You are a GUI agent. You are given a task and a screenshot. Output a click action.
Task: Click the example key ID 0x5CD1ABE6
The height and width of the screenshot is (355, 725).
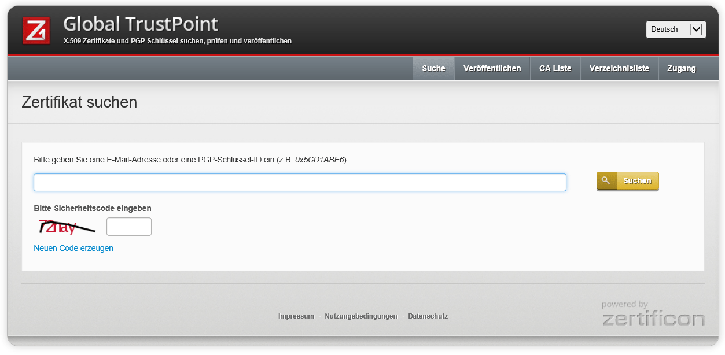point(319,160)
